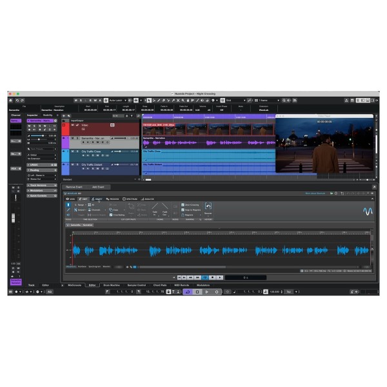Click Stop in the WaveLab editor transport
Screen dimensions: 387x387
click(x=212, y=277)
